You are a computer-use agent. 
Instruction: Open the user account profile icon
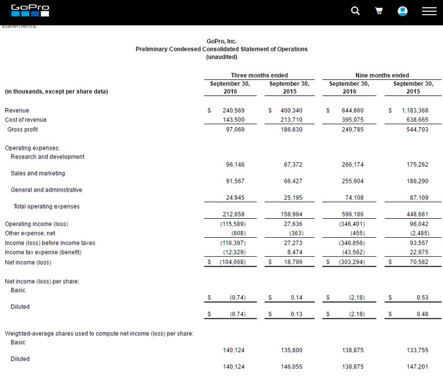[x=402, y=11]
